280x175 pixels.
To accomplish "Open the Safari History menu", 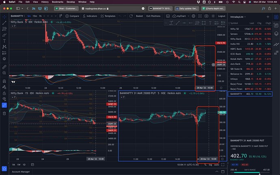I will [x=45, y=2].
